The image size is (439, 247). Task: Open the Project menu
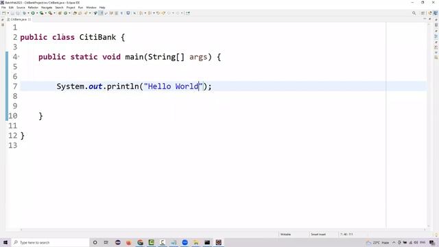(x=71, y=8)
